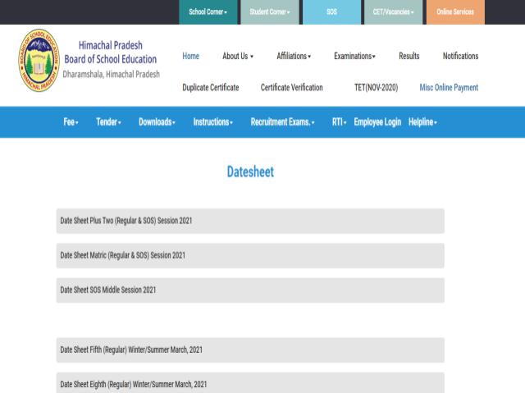Viewport: 525px width, 393px height.
Task: Open the Notifications page
Action: point(460,56)
